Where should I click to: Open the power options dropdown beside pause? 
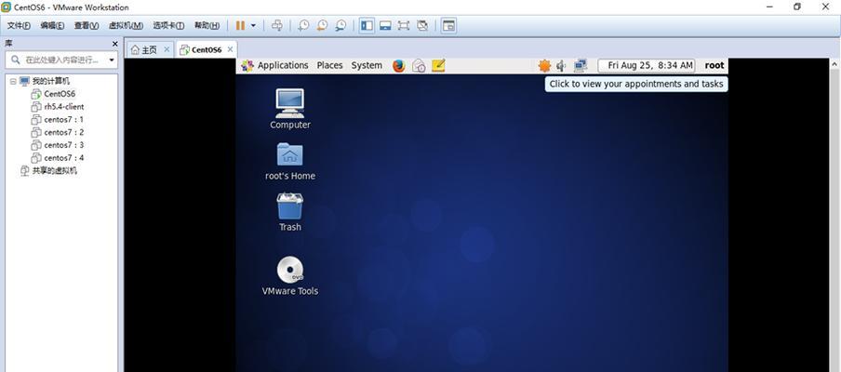(253, 25)
